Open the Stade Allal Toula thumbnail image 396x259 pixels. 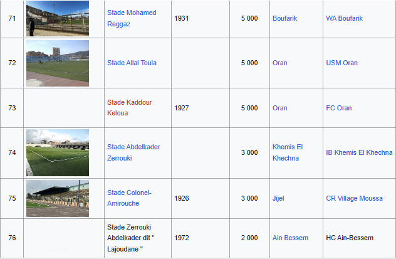click(58, 63)
